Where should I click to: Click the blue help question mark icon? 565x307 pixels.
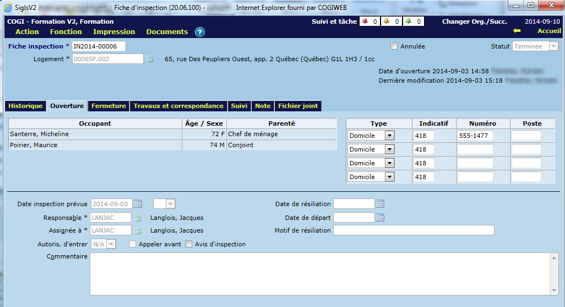(x=200, y=32)
